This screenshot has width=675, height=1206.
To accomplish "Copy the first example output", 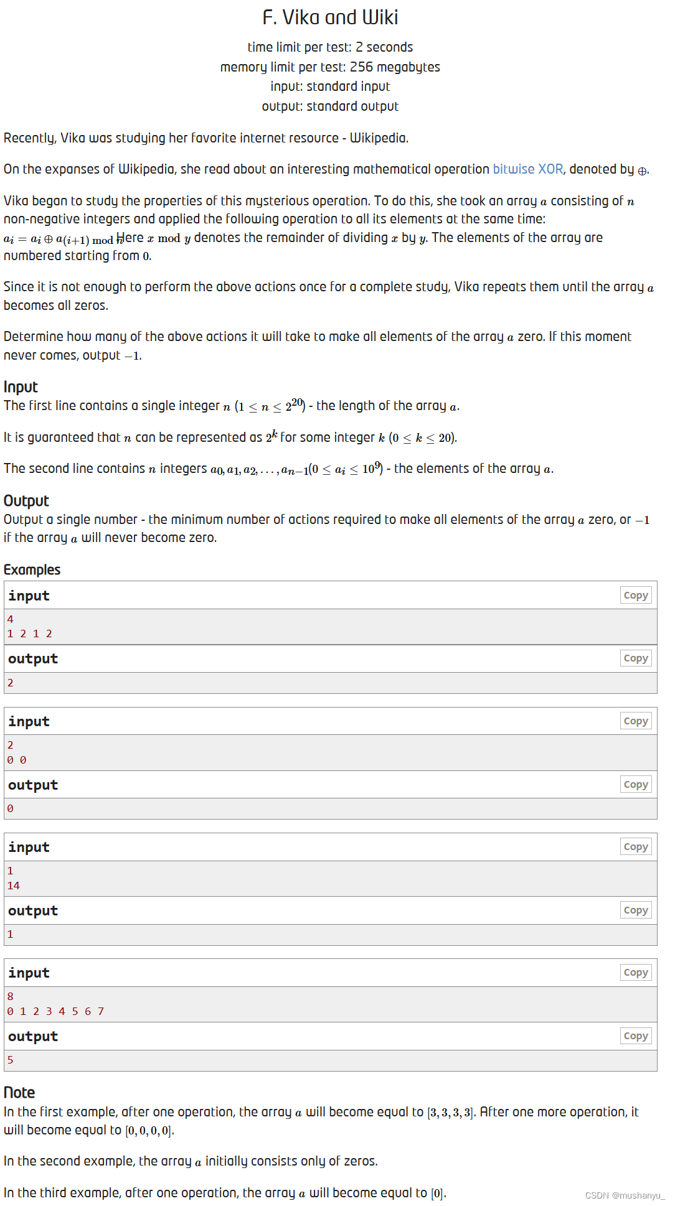I will coord(635,658).
